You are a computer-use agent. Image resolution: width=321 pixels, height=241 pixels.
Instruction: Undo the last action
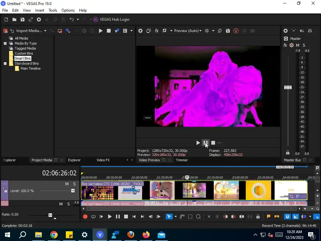coord(72,19)
